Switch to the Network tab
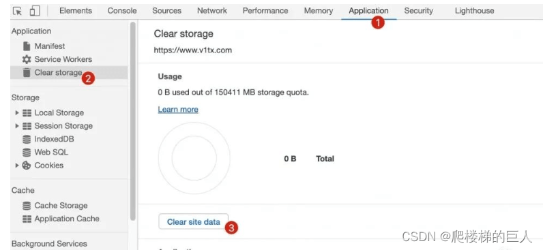Image resolution: width=543 pixels, height=250 pixels. click(212, 11)
